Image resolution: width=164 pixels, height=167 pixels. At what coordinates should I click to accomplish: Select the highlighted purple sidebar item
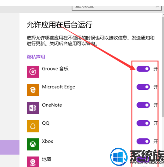pyautogui.click(x=10, y=147)
